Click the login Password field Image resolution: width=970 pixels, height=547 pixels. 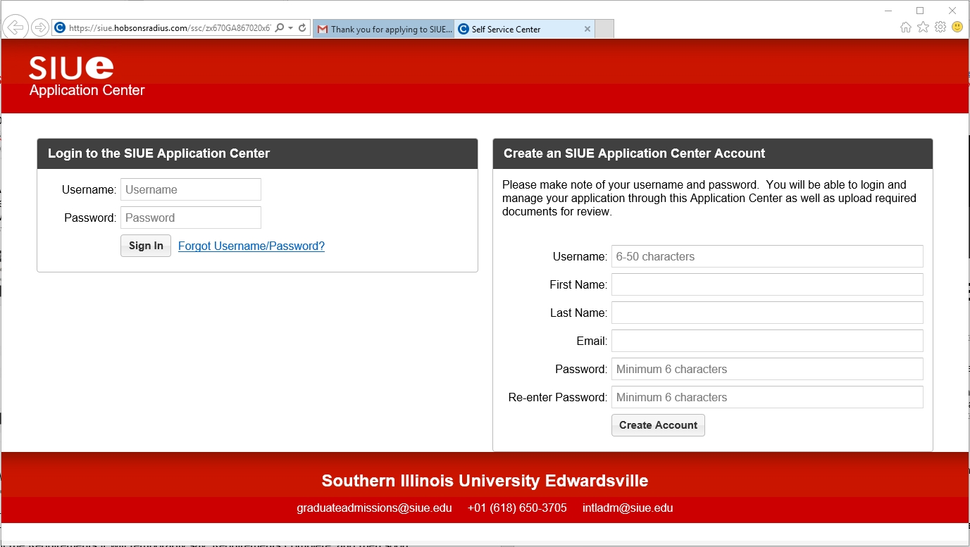(x=191, y=218)
